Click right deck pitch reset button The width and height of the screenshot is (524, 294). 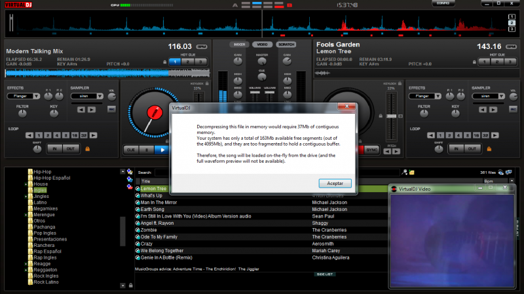point(401,116)
